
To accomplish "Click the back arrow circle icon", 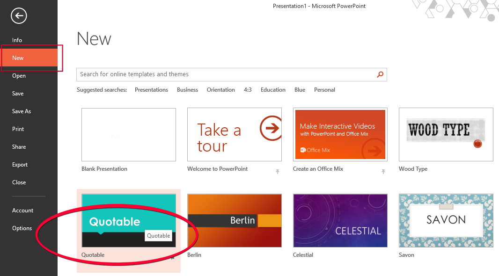I will (x=19, y=15).
